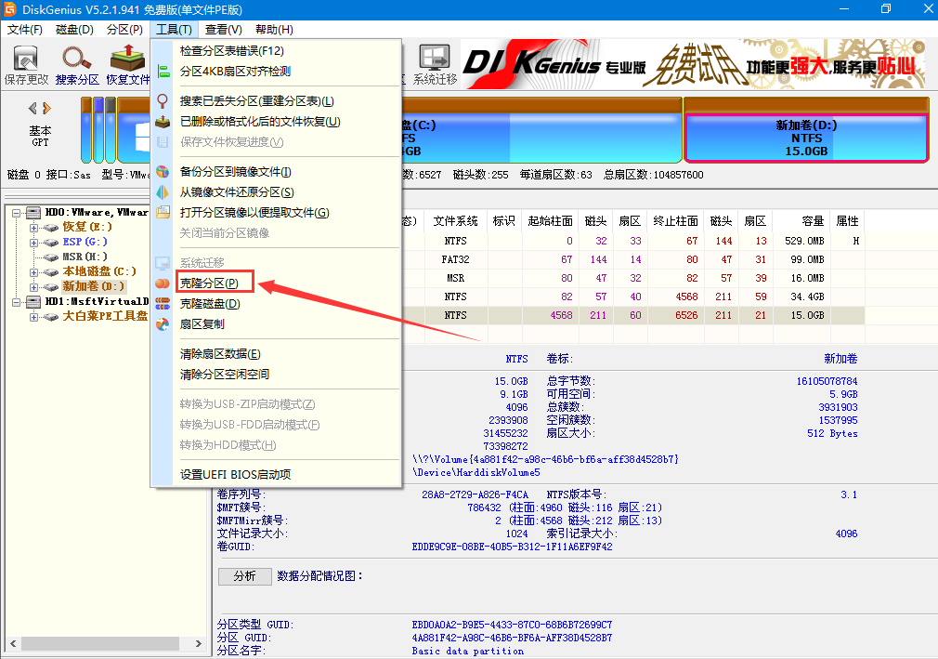This screenshot has width=938, height=659.
Task: Click the backup partition to image icon
Action: [x=163, y=172]
